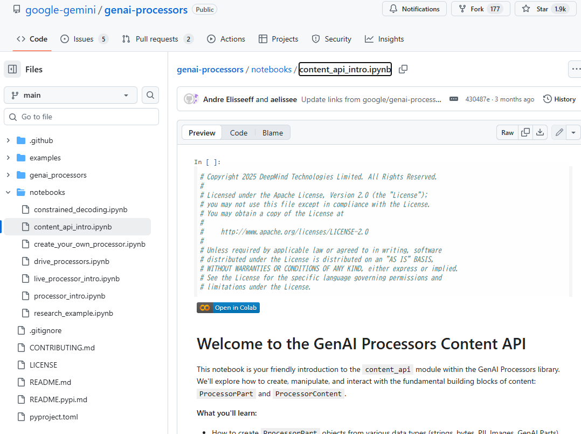The height and width of the screenshot is (434, 581).
Task: Open constrained_decoding.ipynb in the tree
Action: coord(81,210)
